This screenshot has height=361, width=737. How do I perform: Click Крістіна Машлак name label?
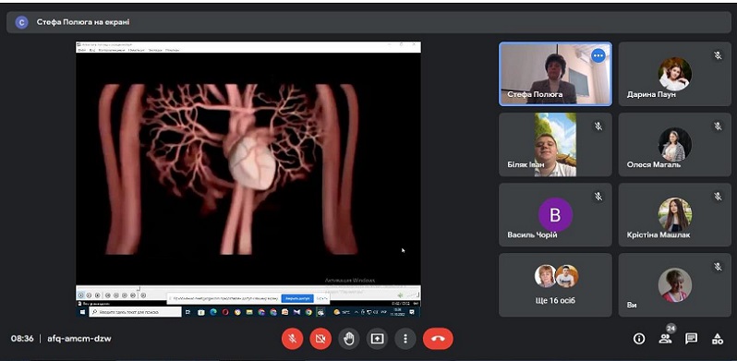pos(658,235)
